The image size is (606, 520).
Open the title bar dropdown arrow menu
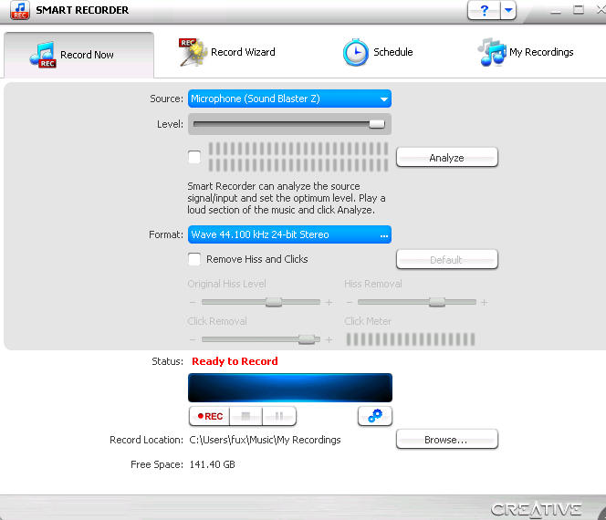(x=508, y=10)
